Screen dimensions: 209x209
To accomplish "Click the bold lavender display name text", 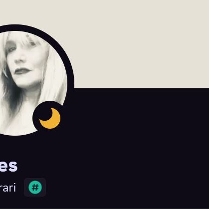I will (x=8, y=166).
